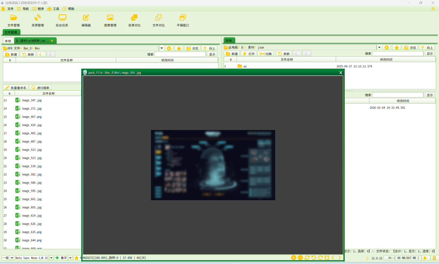The height and width of the screenshot is (264, 439).
Task: Open 资源管理 tool icon
Action: (x=37, y=20)
